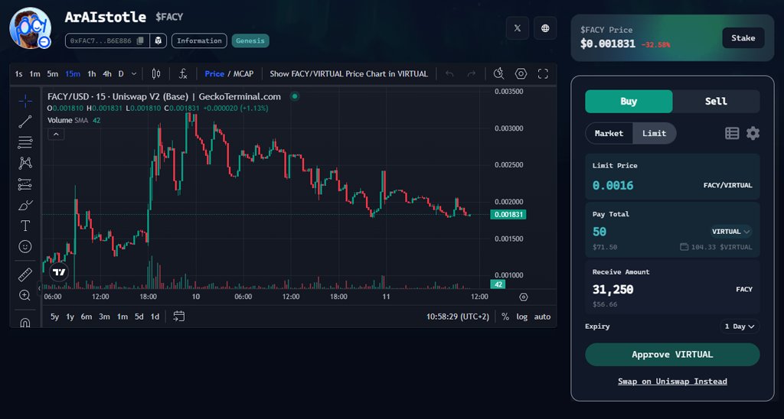Viewport: 784px width, 419px height.
Task: Open the X (Twitter) profile link
Action: [517, 28]
